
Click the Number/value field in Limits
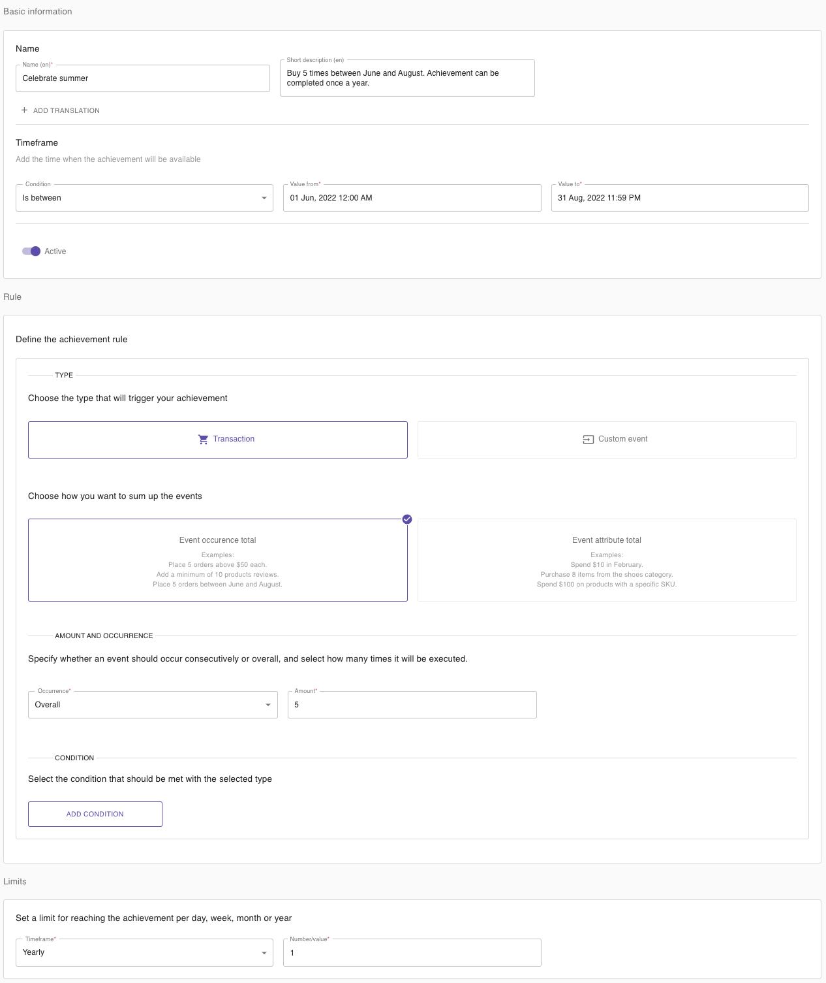coord(412,952)
